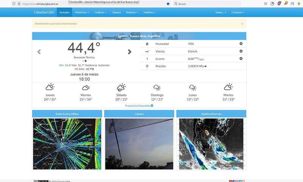The width and height of the screenshot is (303, 182).
Task: Dismiss the anemometer warning alert
Action: point(242,23)
